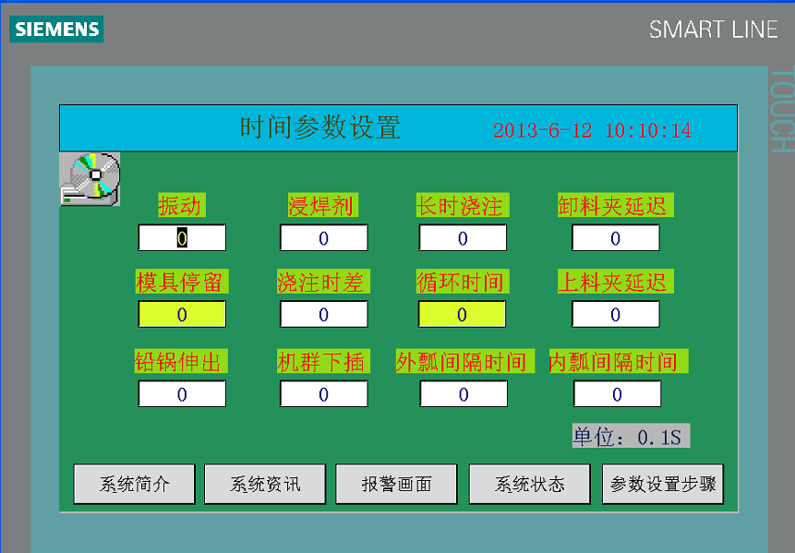
Task: Click the 外瓢间隔时间 label
Action: [x=465, y=361]
